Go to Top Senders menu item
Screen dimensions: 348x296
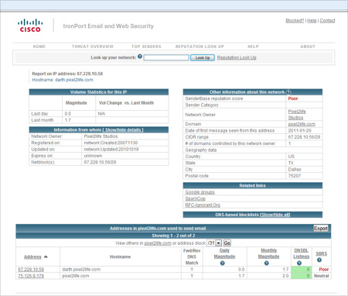pyautogui.click(x=146, y=46)
